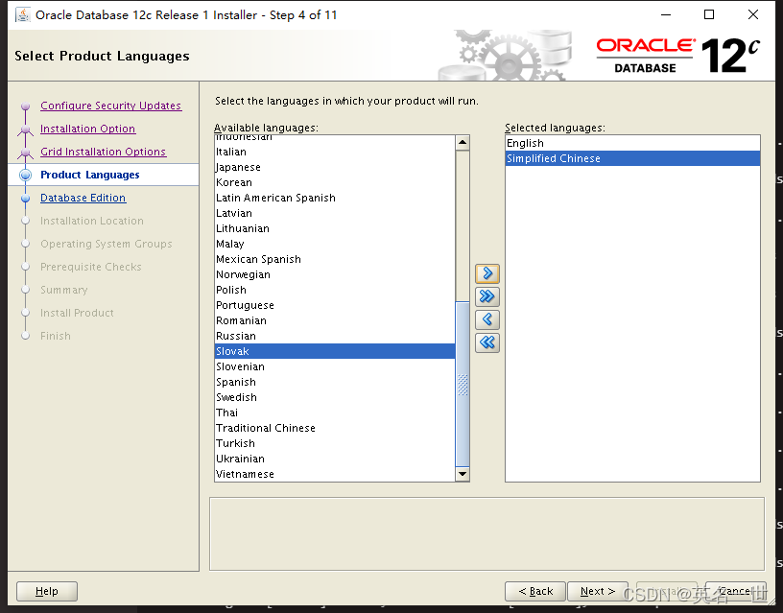Select Italian in Available languages
783x613 pixels.
pos(335,152)
